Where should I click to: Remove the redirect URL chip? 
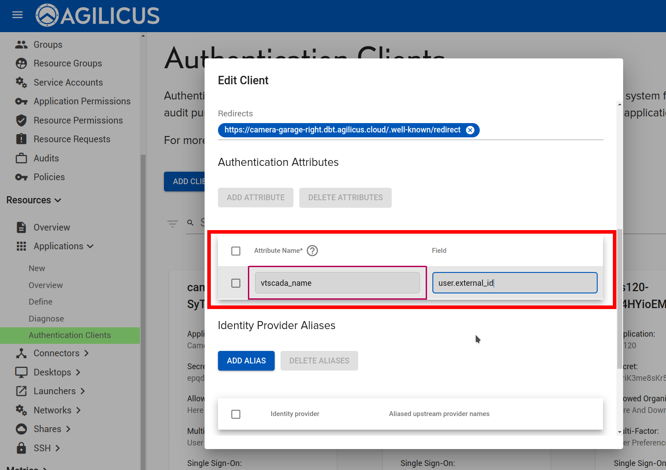coord(470,130)
